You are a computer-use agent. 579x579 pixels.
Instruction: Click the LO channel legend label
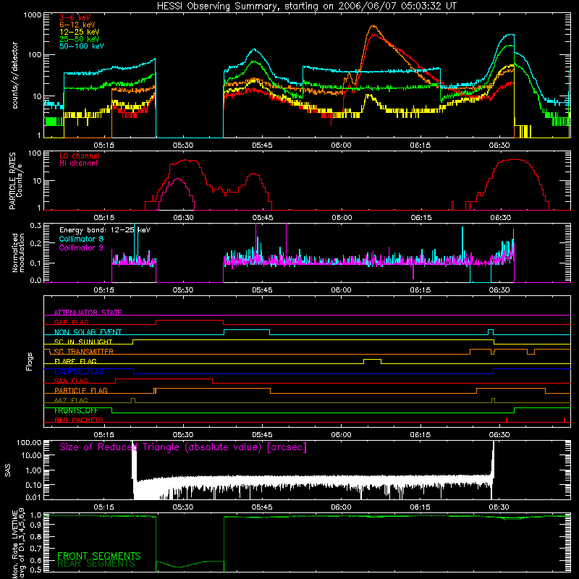point(80,156)
